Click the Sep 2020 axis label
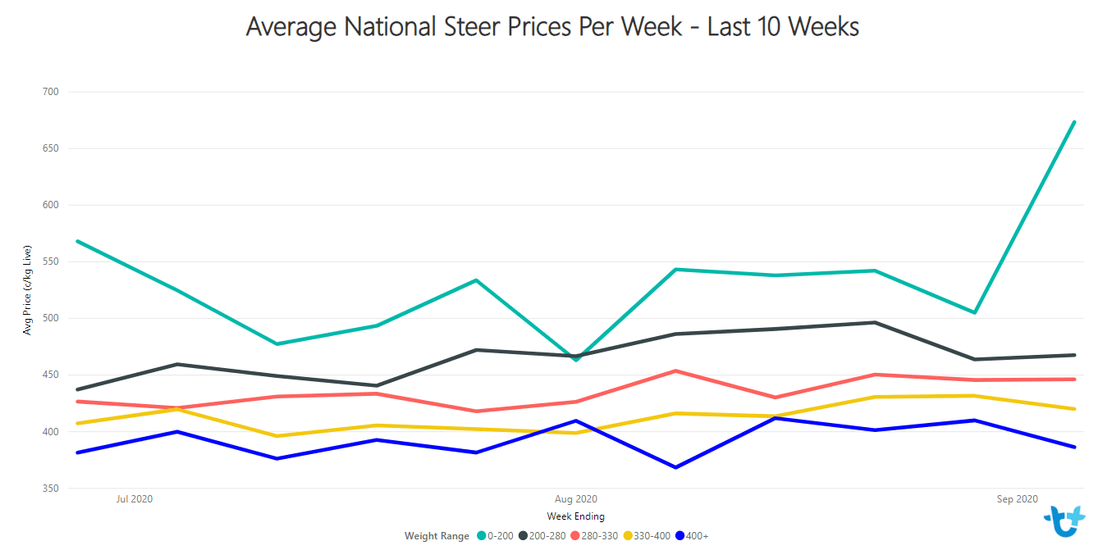This screenshot has width=1112, height=550. tap(1018, 499)
